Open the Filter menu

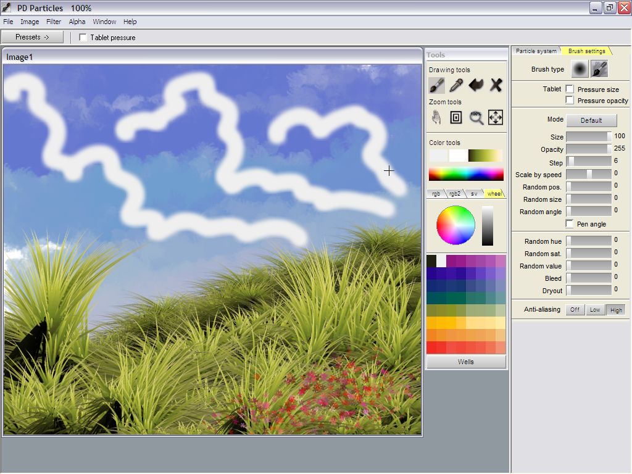point(54,22)
